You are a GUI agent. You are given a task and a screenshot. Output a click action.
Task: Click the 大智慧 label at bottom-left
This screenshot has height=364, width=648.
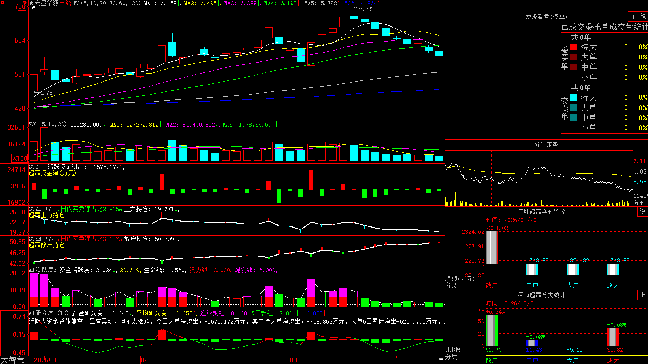(13, 360)
